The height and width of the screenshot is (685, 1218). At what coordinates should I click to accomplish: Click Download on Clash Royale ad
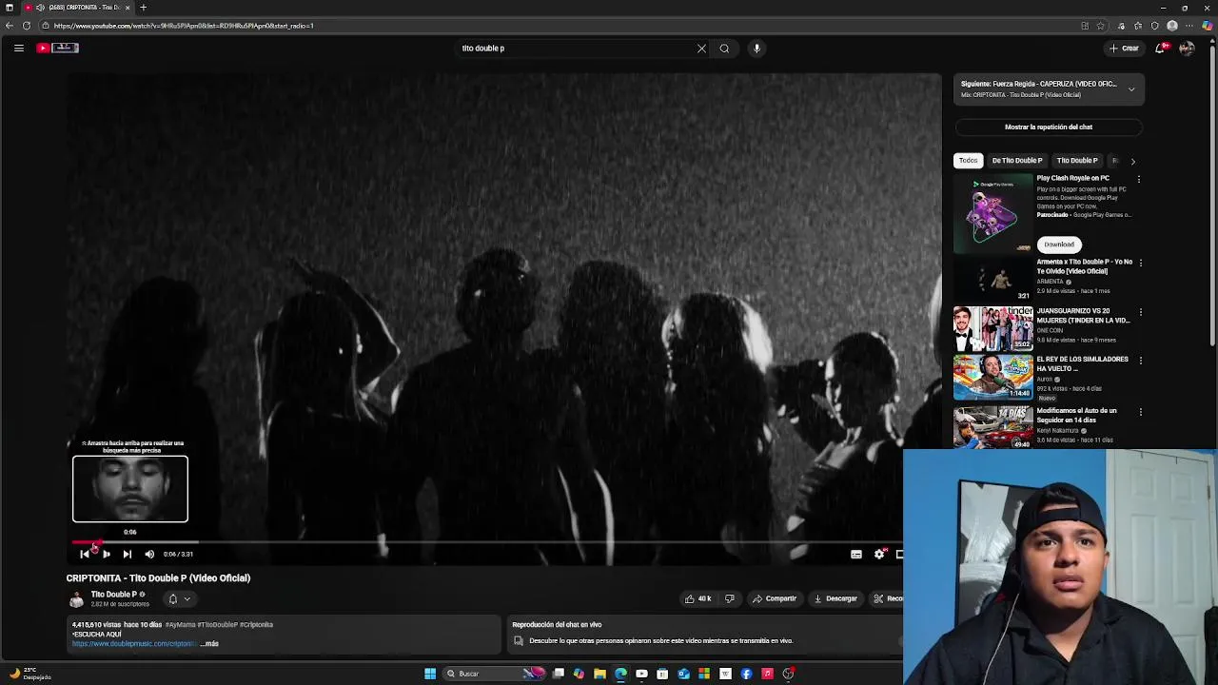[x=1058, y=245]
